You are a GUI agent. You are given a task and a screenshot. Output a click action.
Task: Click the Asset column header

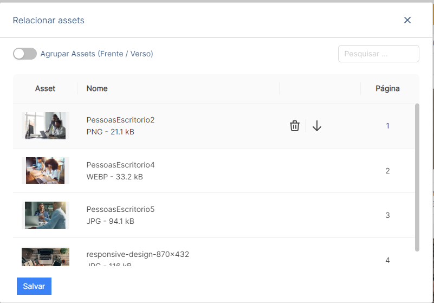[45, 88]
